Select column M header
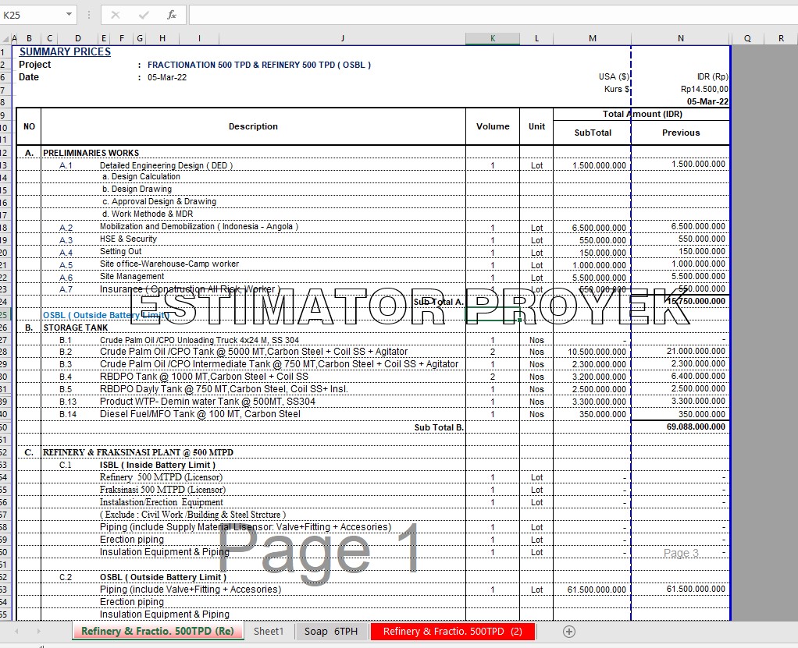This screenshot has height=648, width=798. pos(593,38)
